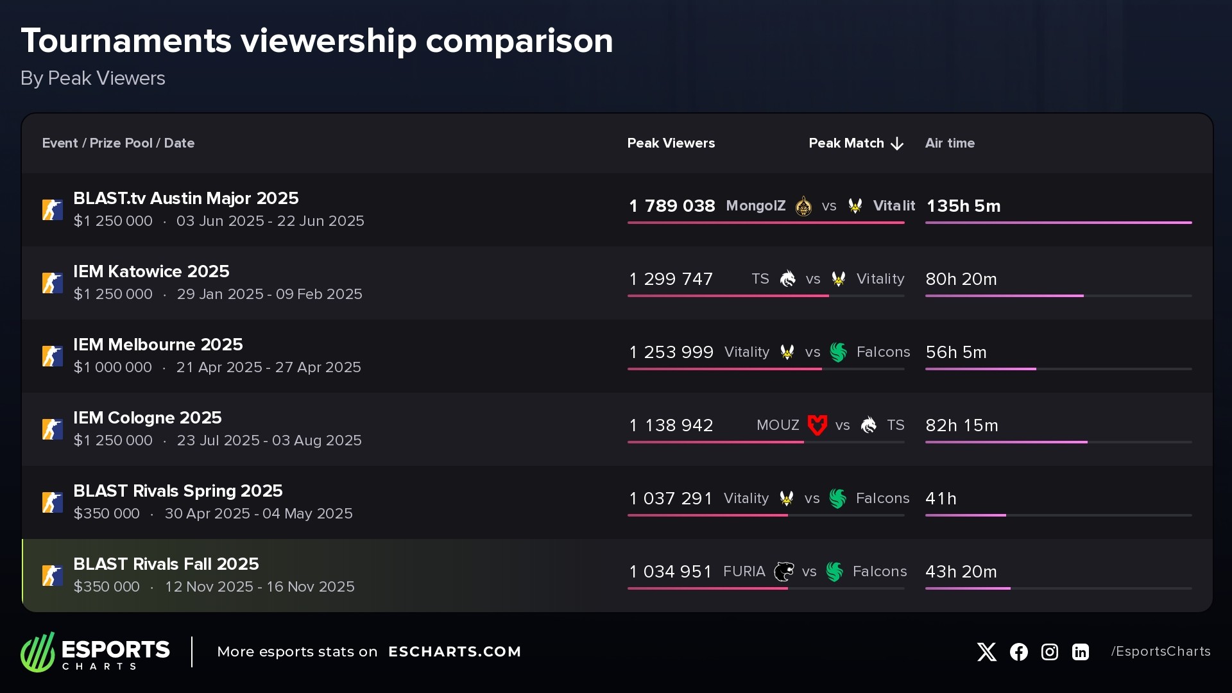
Task: Click IEM Cologne 82h 15m air time
Action: pos(961,425)
